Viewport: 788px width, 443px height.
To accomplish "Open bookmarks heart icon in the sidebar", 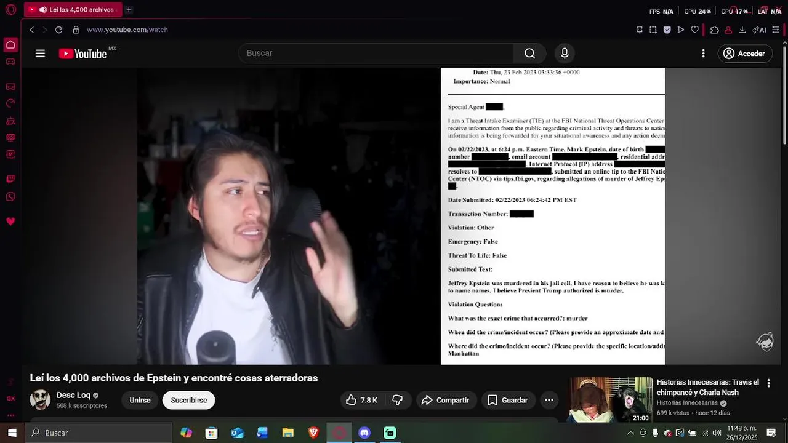I will click(10, 221).
